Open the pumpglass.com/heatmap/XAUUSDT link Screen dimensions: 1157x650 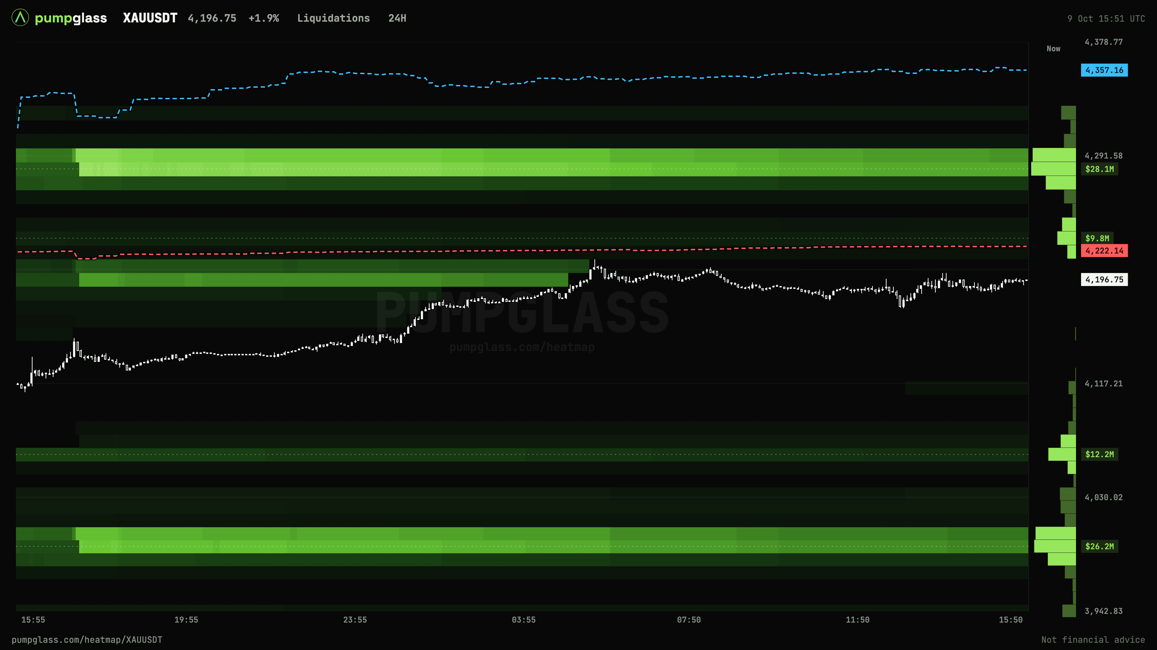coord(87,640)
